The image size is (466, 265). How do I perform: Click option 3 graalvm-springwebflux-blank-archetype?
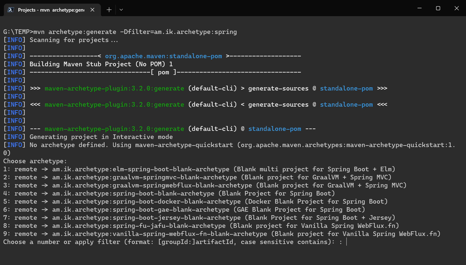(x=205, y=185)
